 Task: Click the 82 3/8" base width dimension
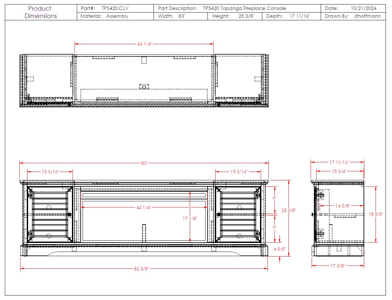click(142, 269)
